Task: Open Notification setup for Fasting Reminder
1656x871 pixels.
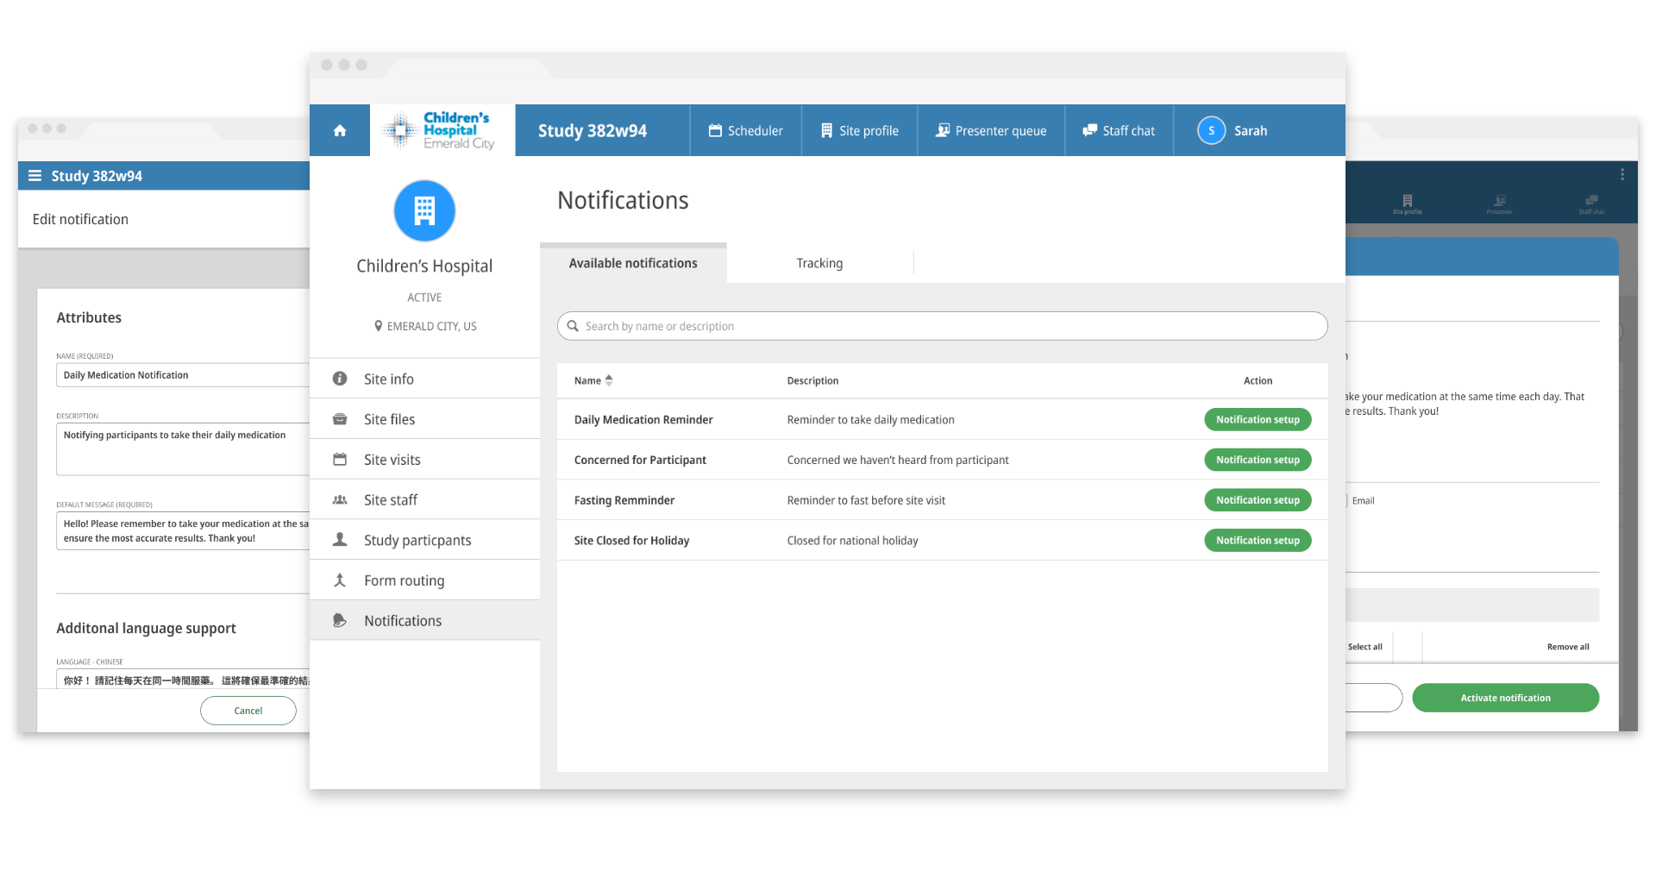Action: tap(1258, 499)
